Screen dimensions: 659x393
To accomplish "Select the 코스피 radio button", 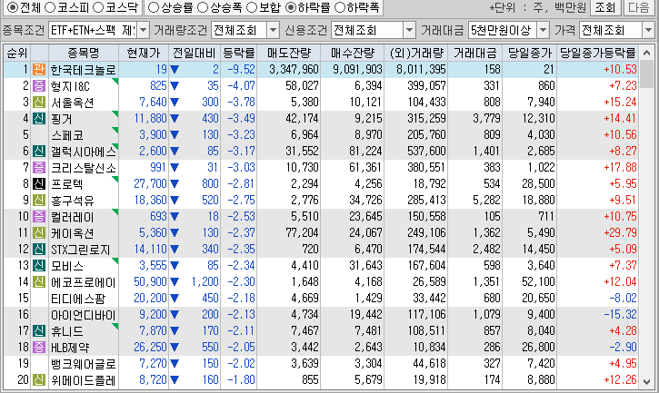I will [x=50, y=7].
